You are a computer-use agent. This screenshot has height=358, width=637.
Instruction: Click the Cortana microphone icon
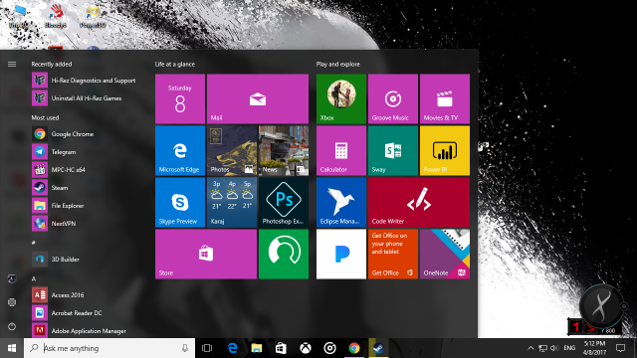(x=185, y=348)
